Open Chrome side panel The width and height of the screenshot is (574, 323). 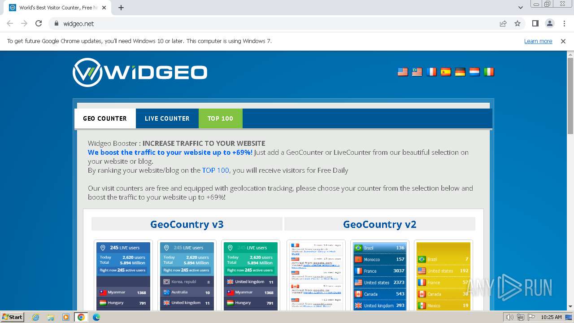535,23
